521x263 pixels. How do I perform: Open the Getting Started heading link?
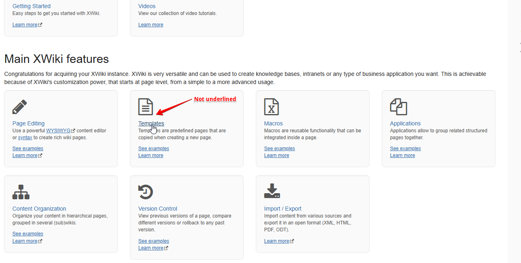pyautogui.click(x=31, y=6)
